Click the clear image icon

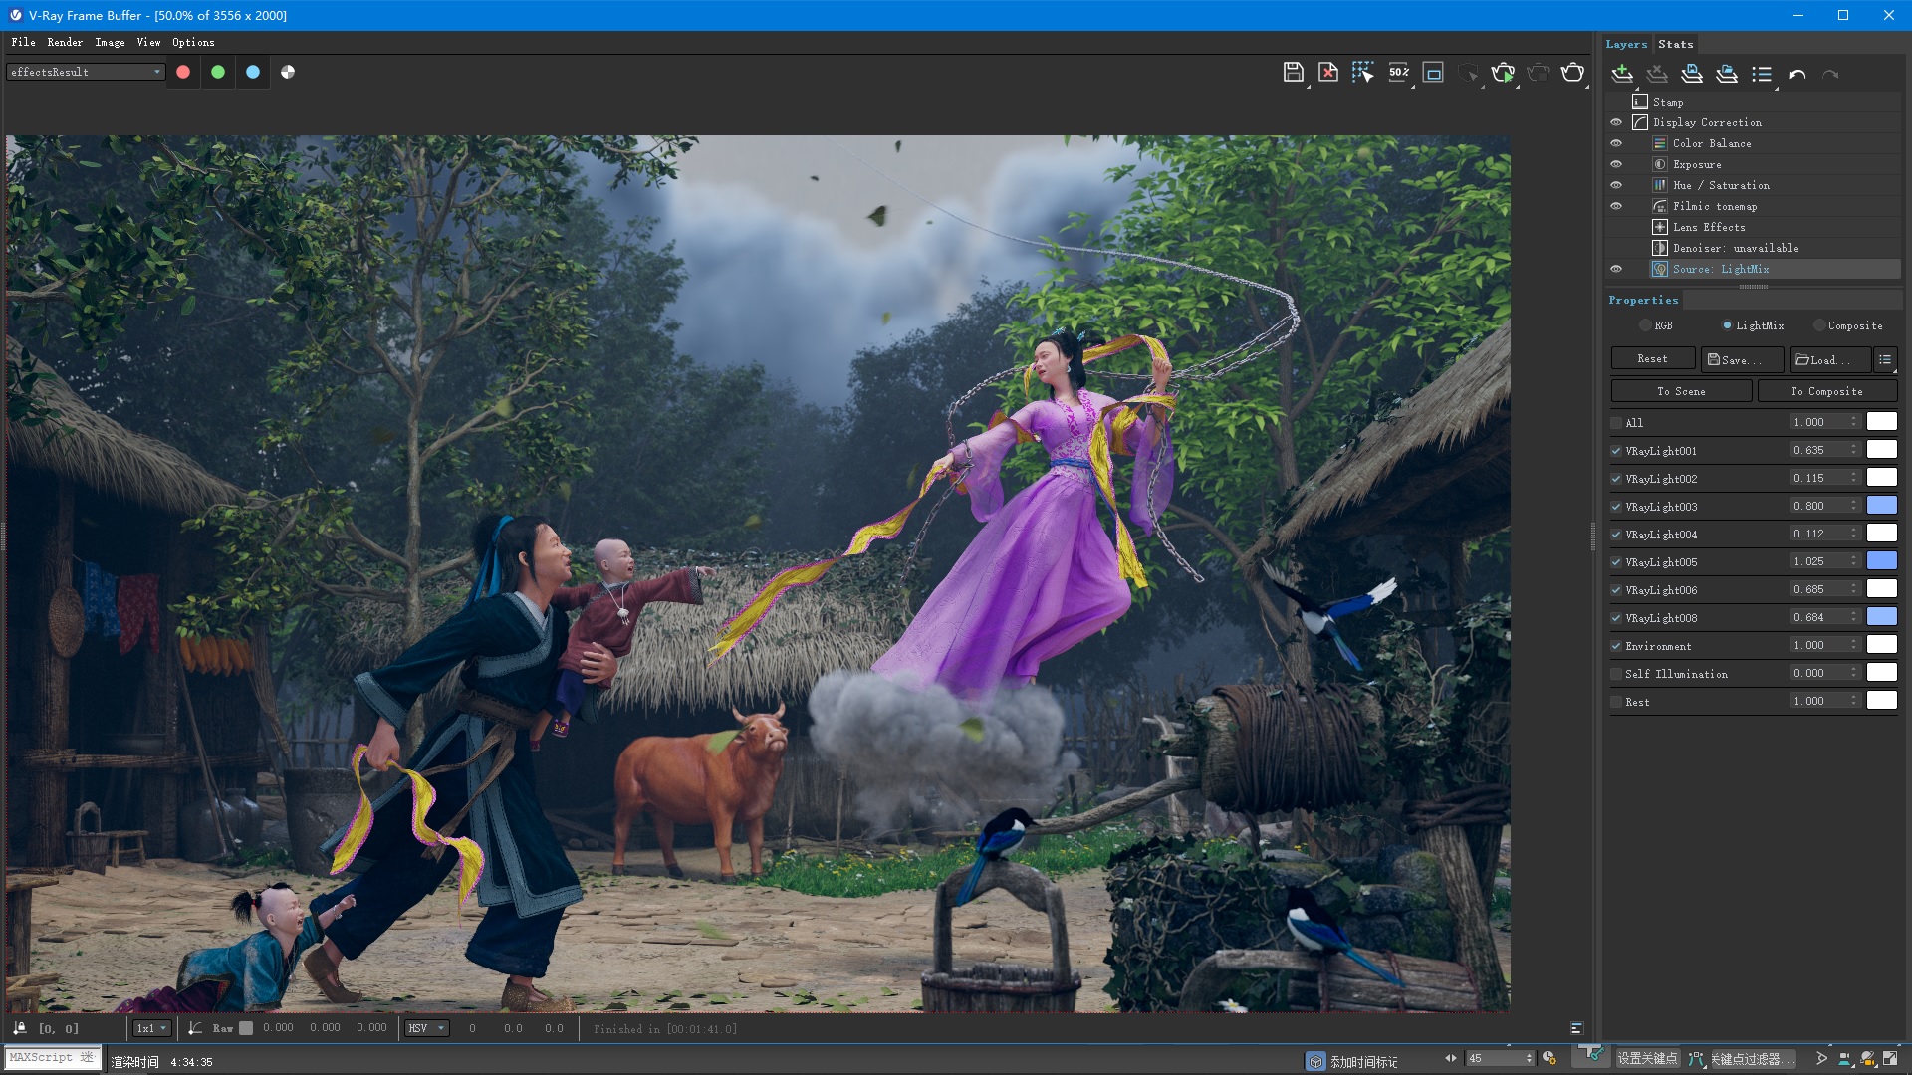(x=1327, y=72)
